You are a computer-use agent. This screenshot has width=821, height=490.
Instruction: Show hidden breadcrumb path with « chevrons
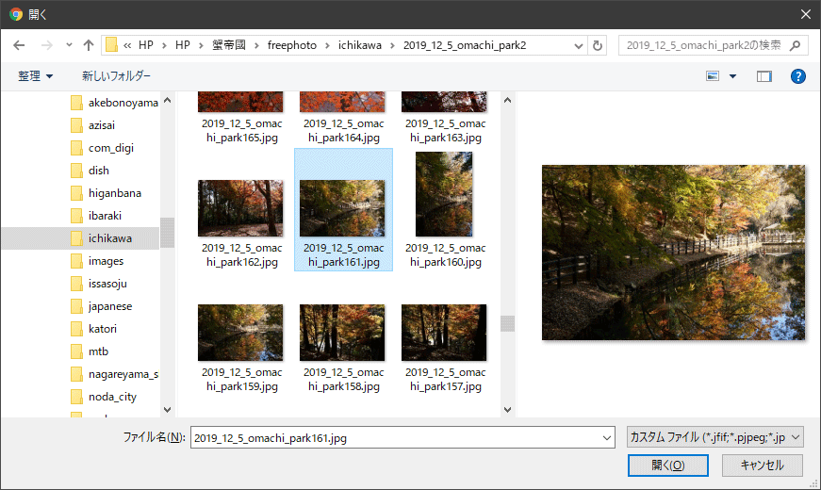coord(127,45)
